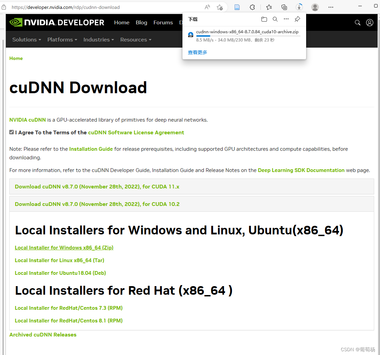This screenshot has width=380, height=355.
Task: Open the site search magnifier icon
Action: (357, 22)
